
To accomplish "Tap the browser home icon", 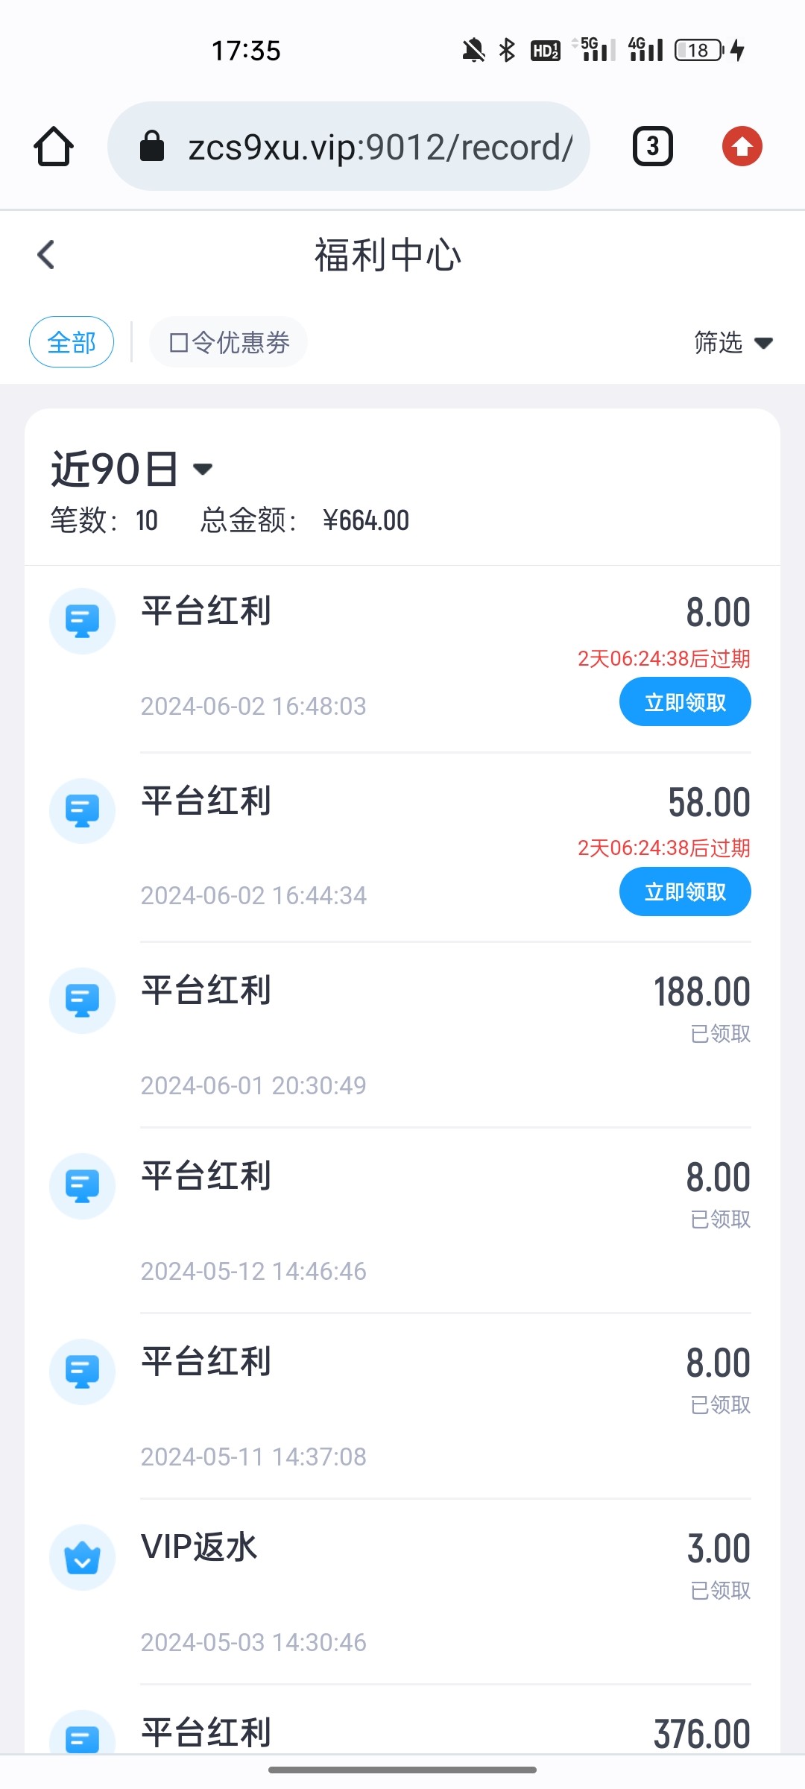I will (54, 146).
